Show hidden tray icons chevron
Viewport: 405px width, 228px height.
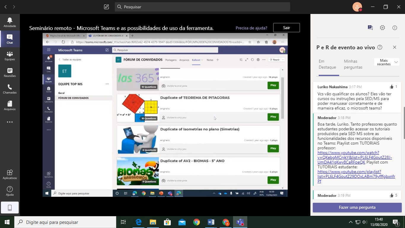(x=351, y=222)
